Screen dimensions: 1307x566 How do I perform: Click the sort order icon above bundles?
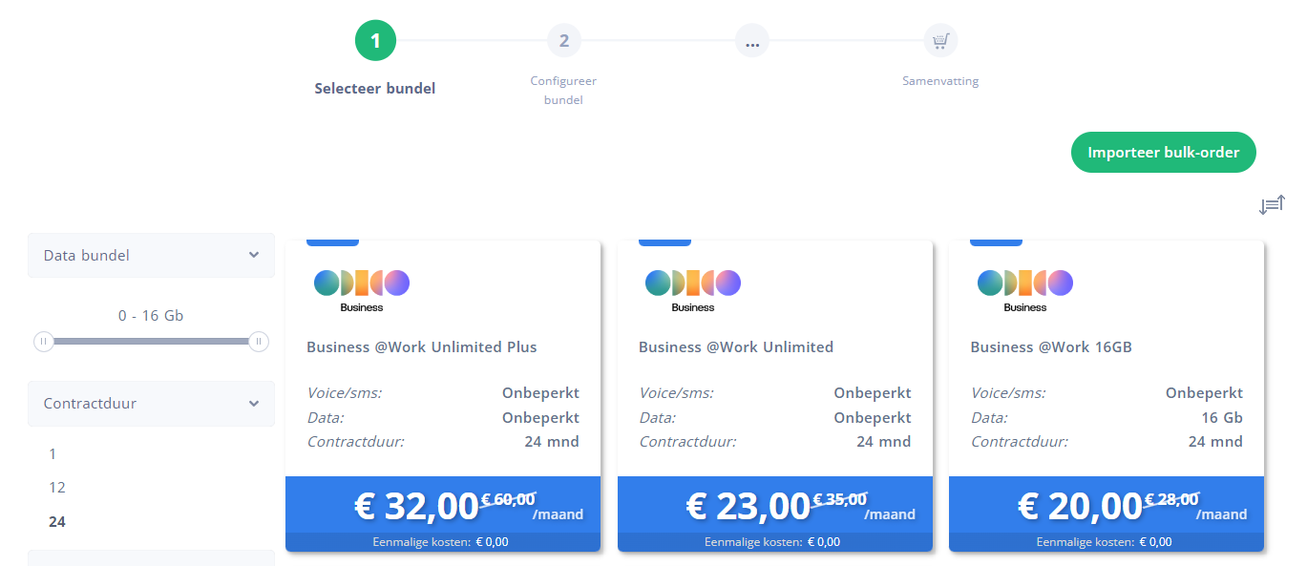[x=1272, y=204]
